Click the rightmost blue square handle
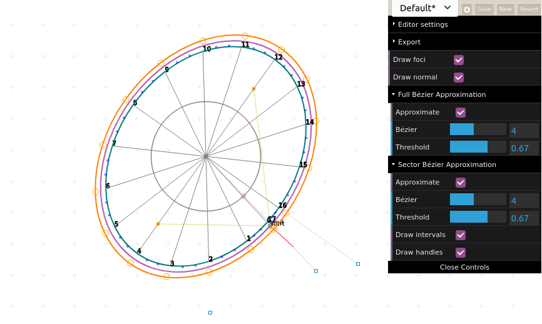The width and height of the screenshot is (542, 324). [x=358, y=264]
